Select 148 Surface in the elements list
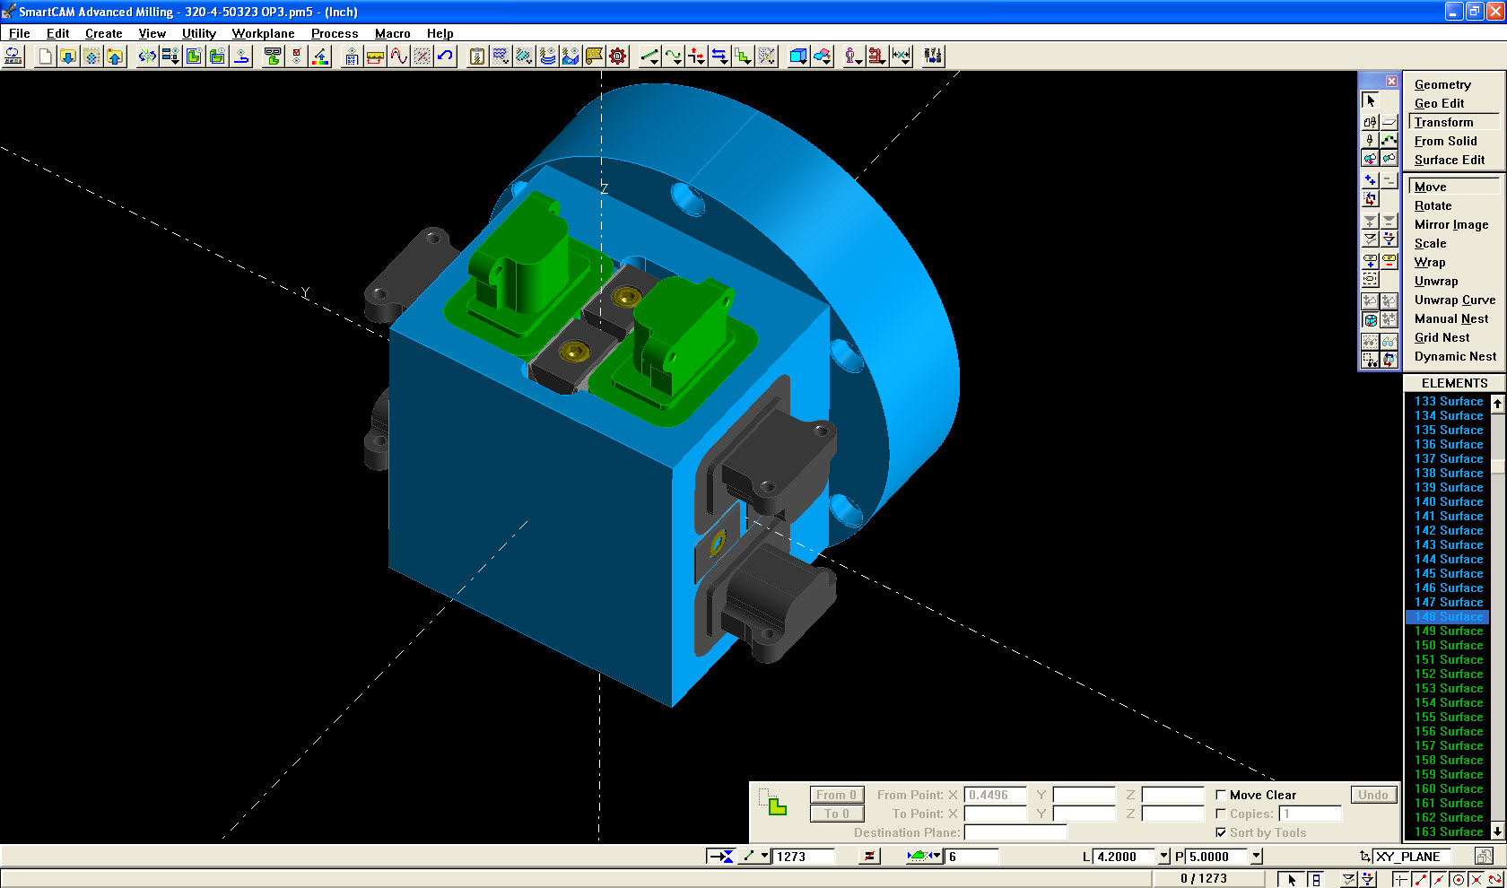This screenshot has height=888, width=1507. click(x=1448, y=616)
